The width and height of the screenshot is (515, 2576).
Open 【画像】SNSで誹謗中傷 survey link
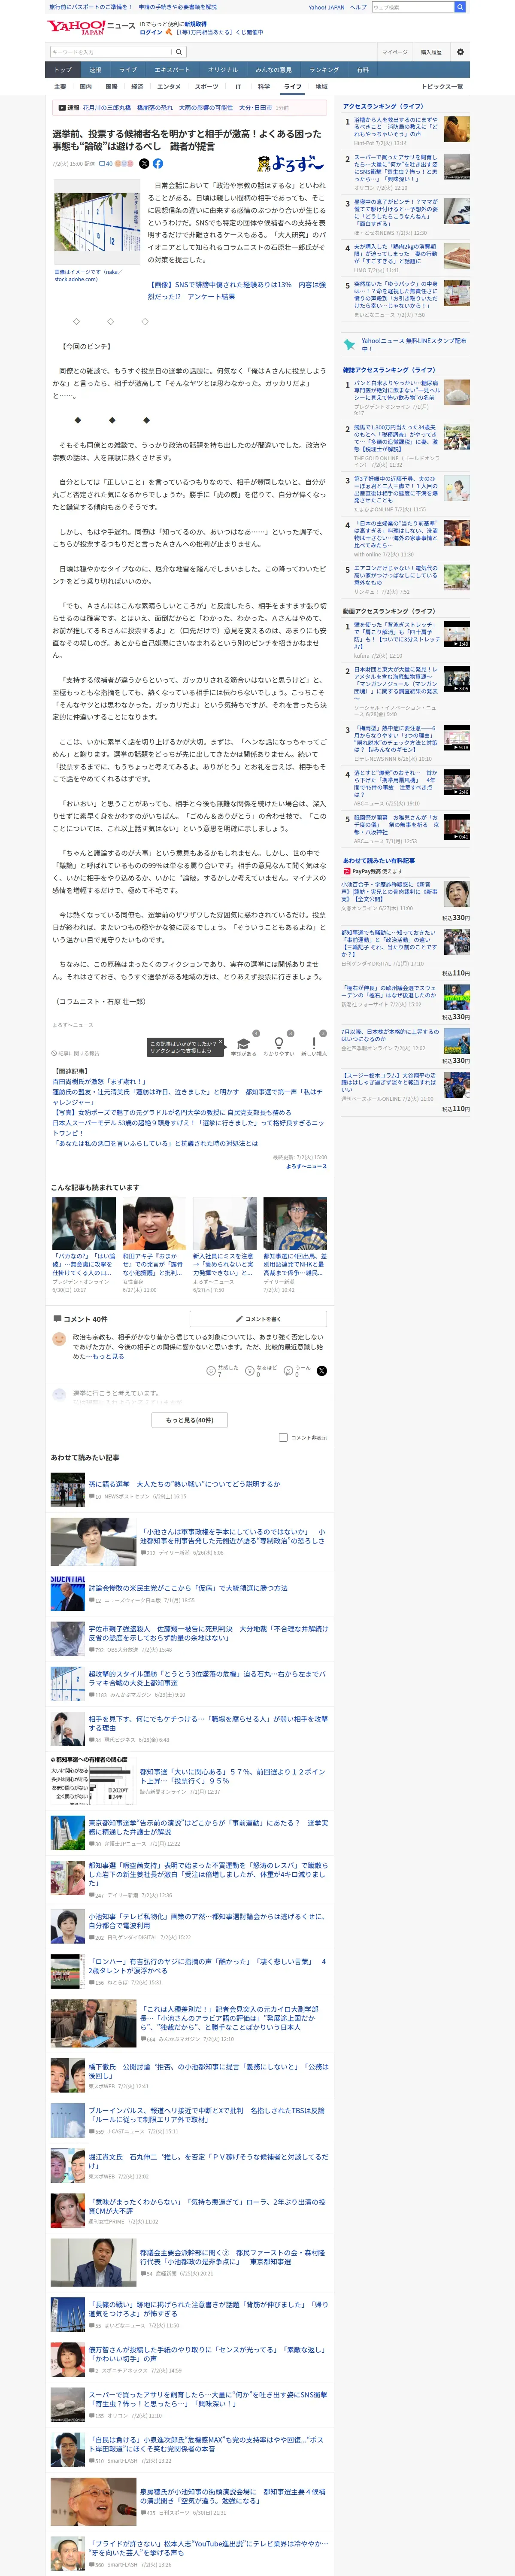tap(236, 290)
